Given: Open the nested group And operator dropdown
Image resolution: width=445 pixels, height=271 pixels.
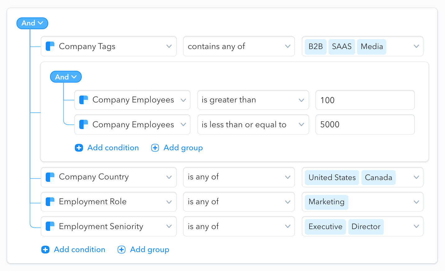Looking at the screenshot, I should coord(66,77).
